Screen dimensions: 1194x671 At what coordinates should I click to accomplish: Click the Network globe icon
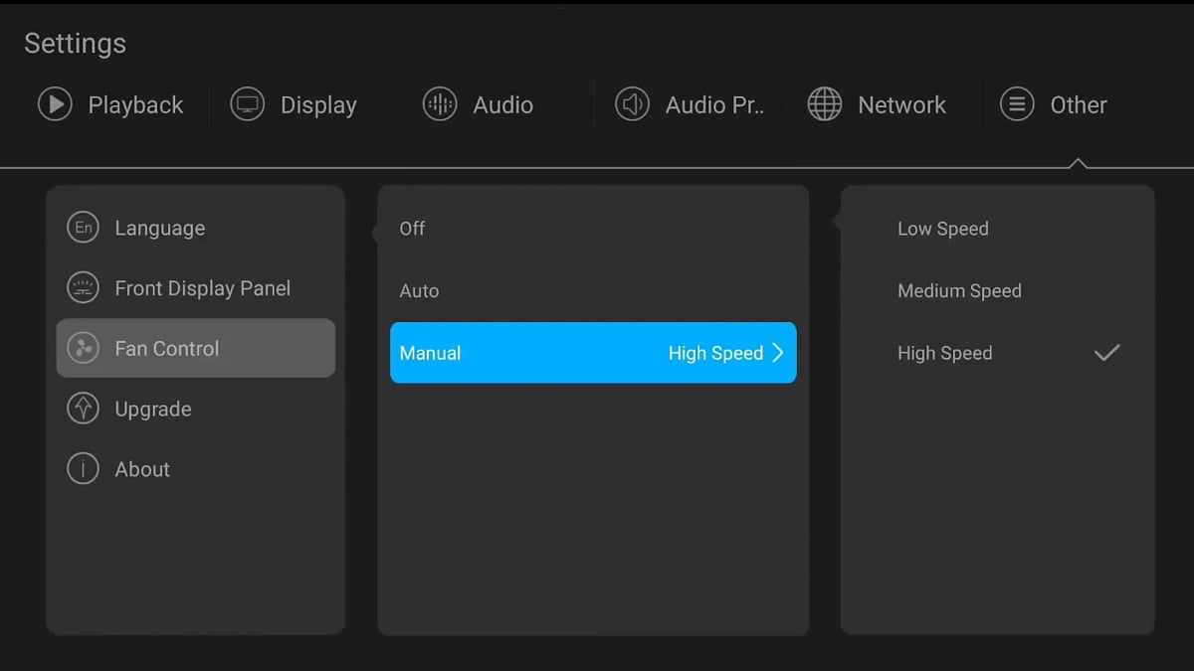824,104
